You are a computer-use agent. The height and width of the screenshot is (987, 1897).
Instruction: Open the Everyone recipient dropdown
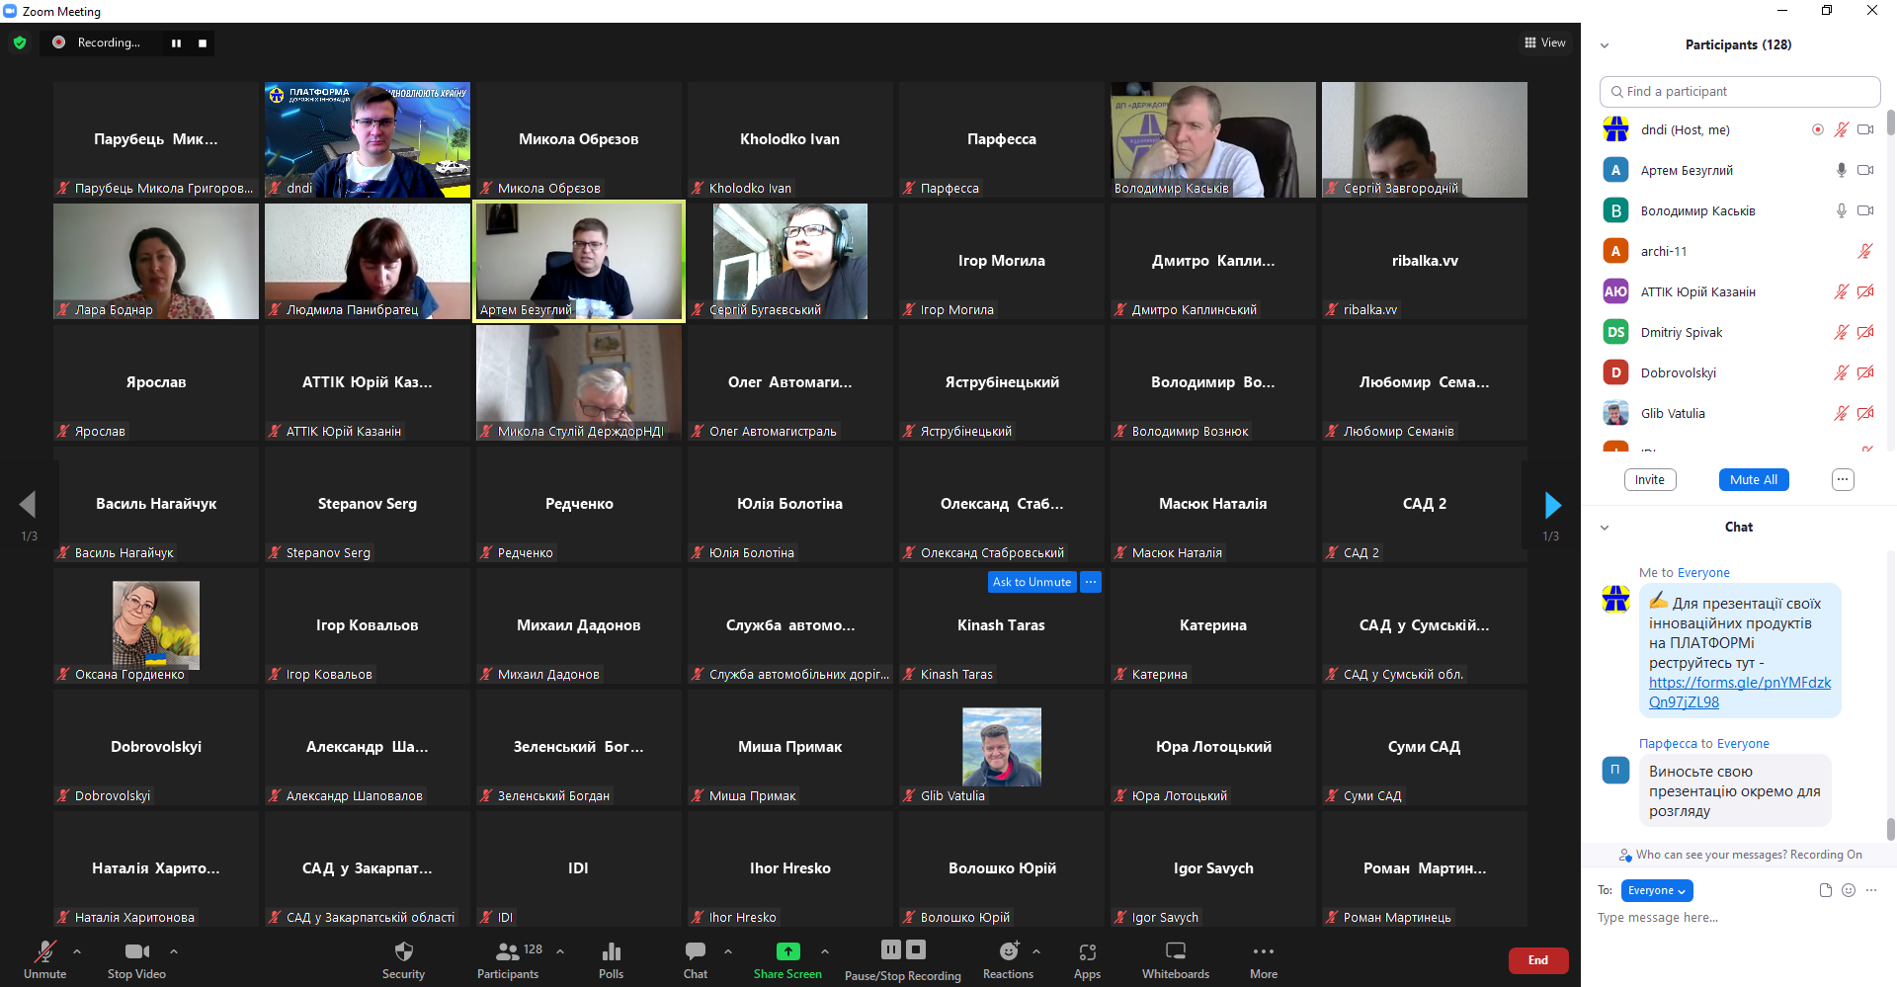(x=1656, y=890)
